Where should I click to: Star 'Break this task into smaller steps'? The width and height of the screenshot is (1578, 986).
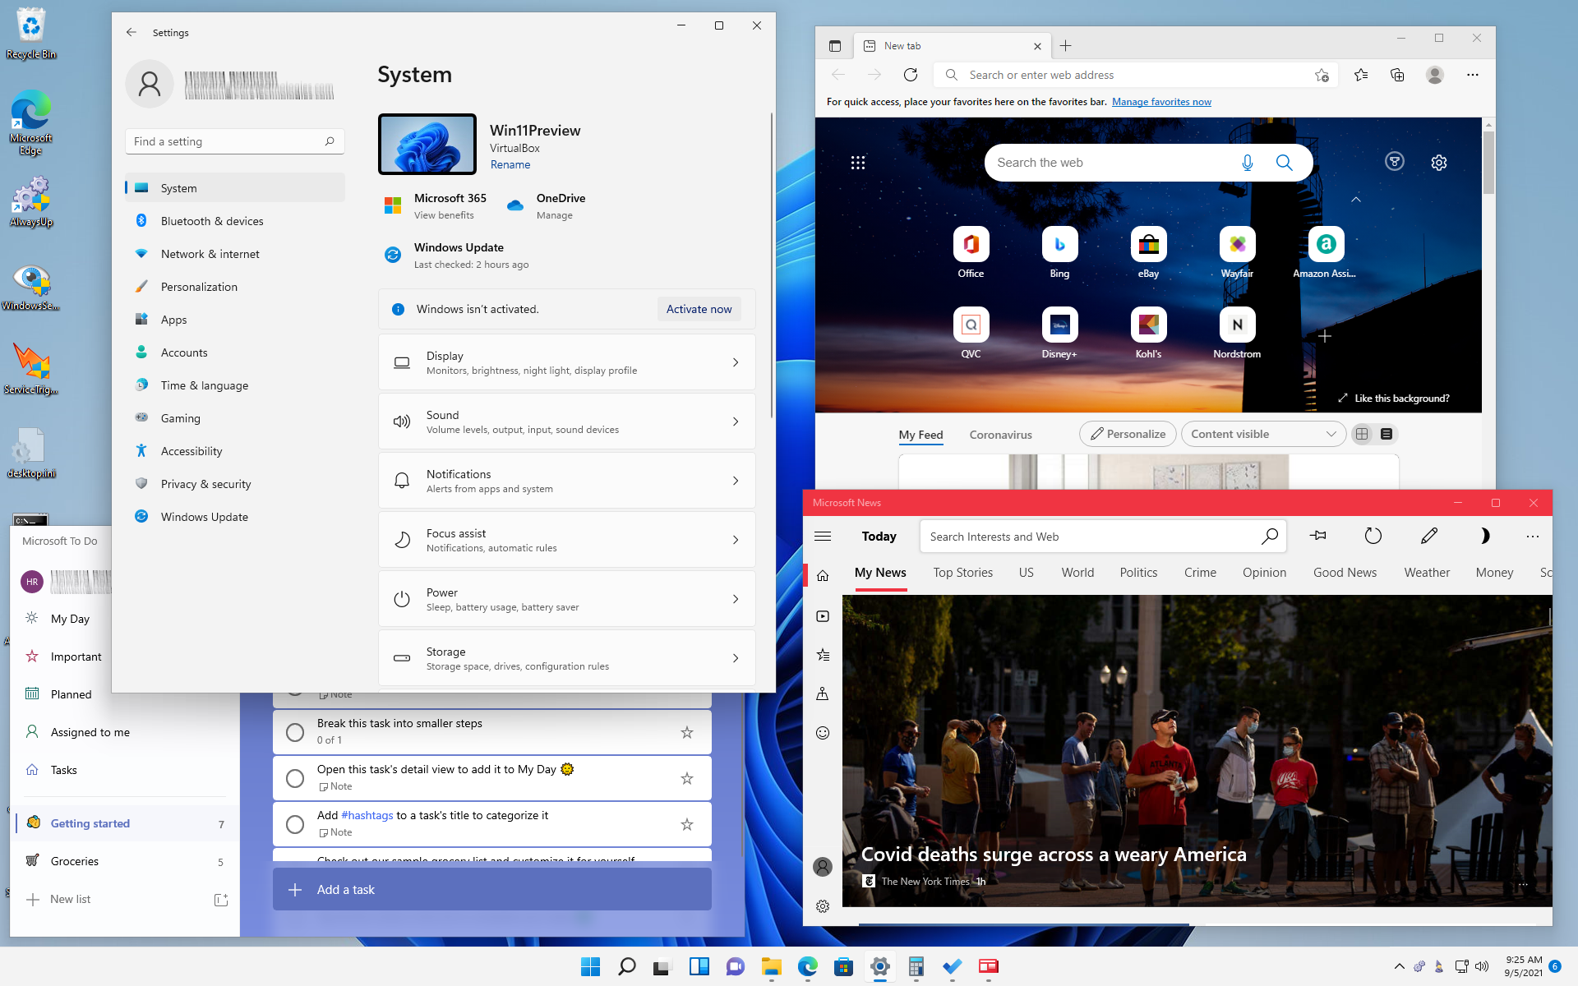click(687, 732)
